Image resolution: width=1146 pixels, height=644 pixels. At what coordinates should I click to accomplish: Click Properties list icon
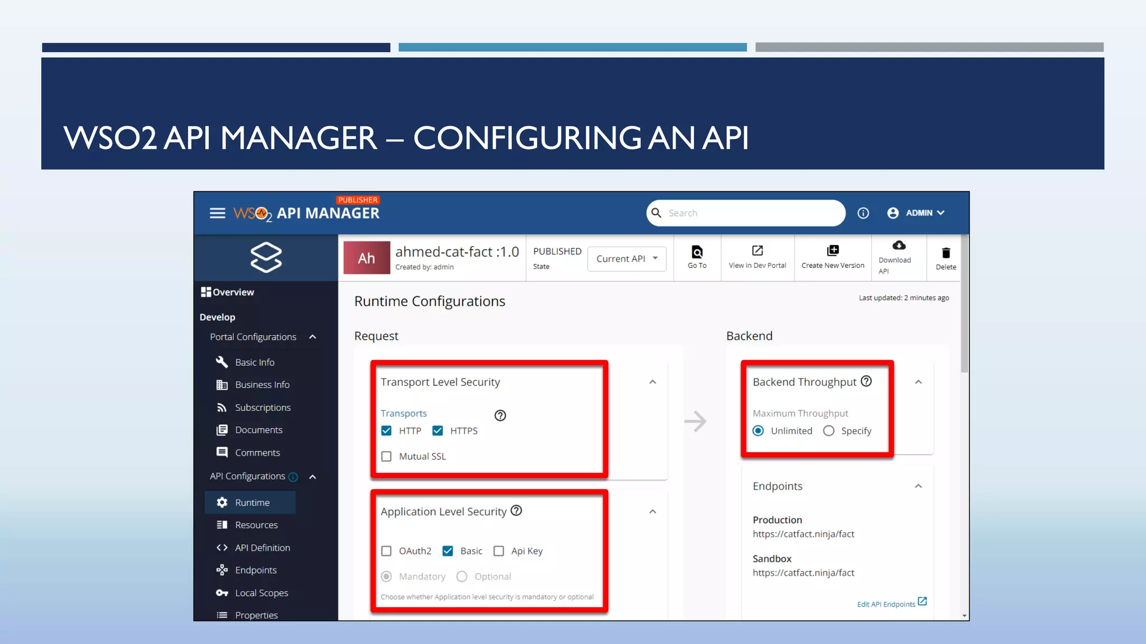(x=222, y=615)
